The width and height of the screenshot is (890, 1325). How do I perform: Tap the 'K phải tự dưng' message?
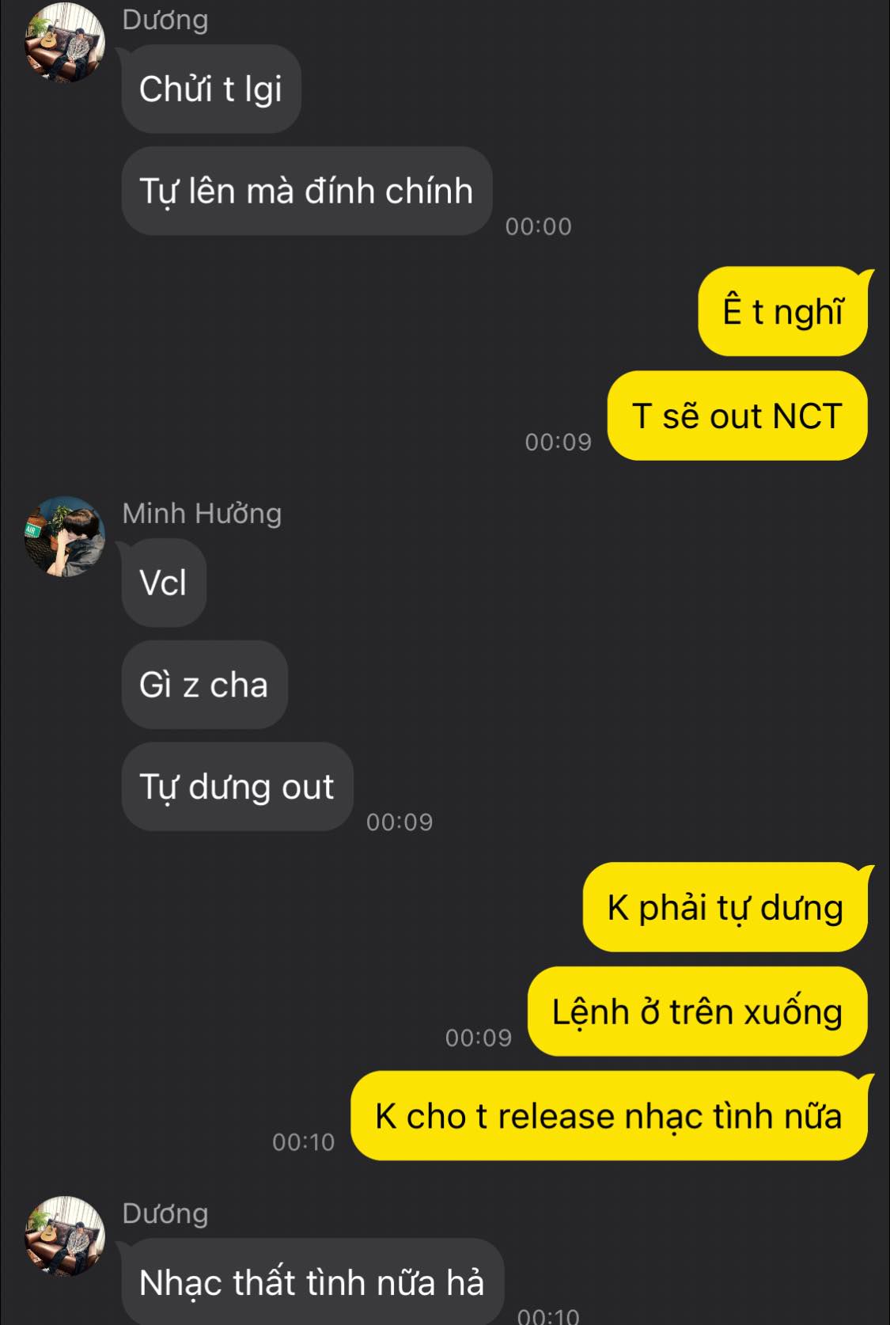(x=725, y=907)
